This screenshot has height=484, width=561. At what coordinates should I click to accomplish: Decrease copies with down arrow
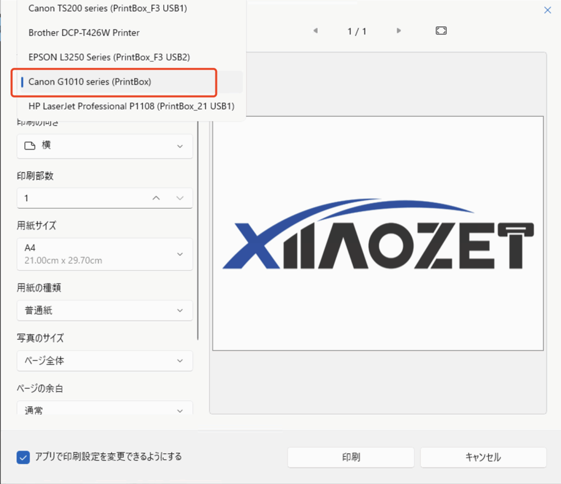click(x=180, y=198)
